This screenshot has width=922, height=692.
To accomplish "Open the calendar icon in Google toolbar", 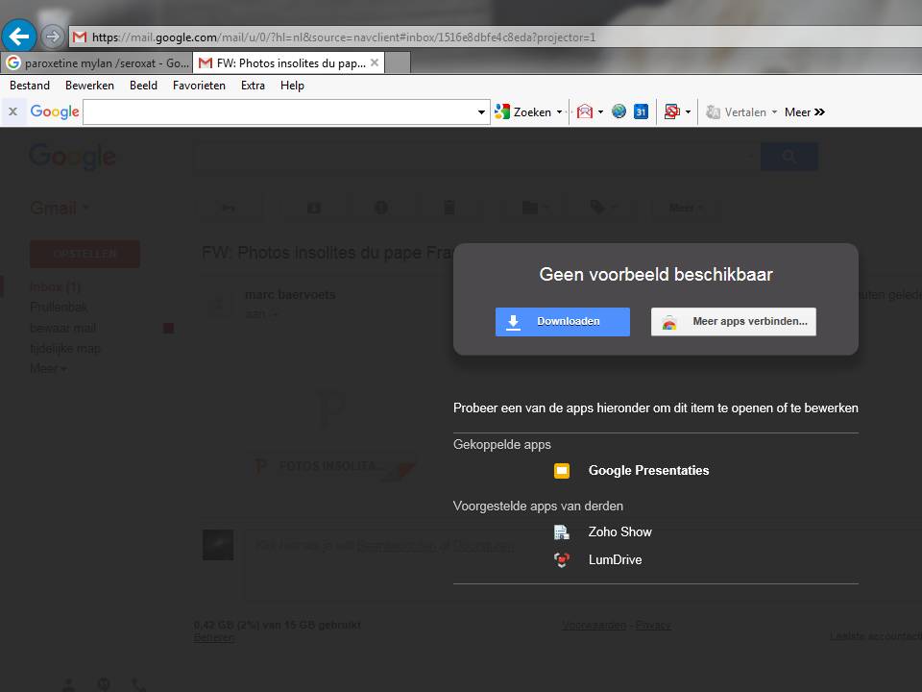I will pyautogui.click(x=641, y=111).
